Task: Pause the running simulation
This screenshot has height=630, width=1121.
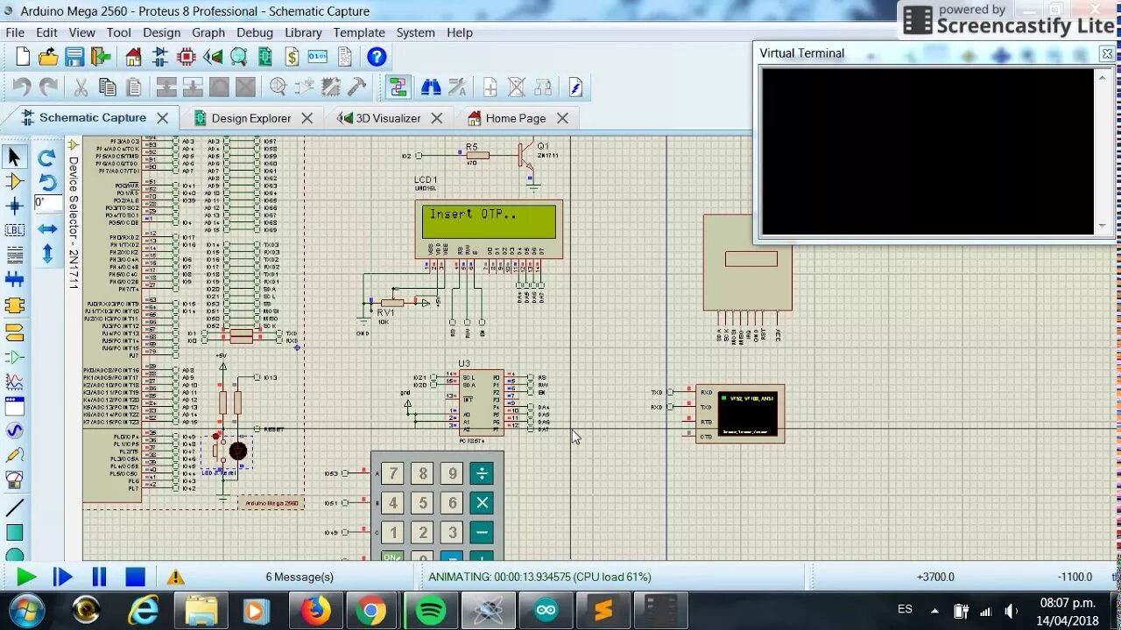Action: [99, 577]
